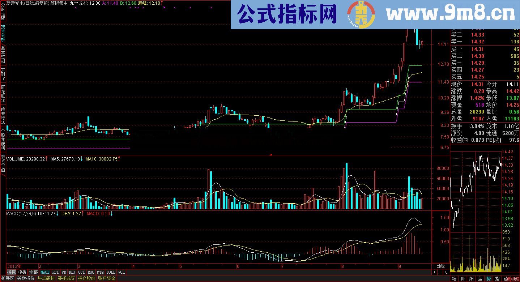Reset zoom with the 0 icon
Image resolution: width=520 pixels, height=282 pixels.
[446, 272]
